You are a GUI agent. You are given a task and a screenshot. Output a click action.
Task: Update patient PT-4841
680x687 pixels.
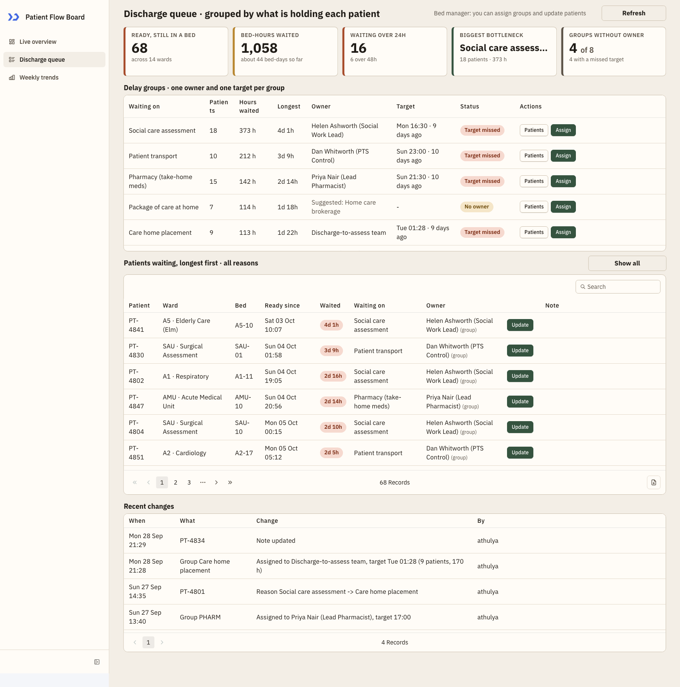tap(520, 325)
